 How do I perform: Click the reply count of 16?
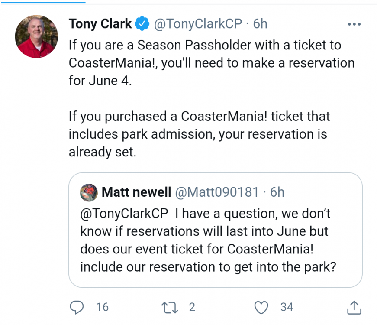point(102,307)
